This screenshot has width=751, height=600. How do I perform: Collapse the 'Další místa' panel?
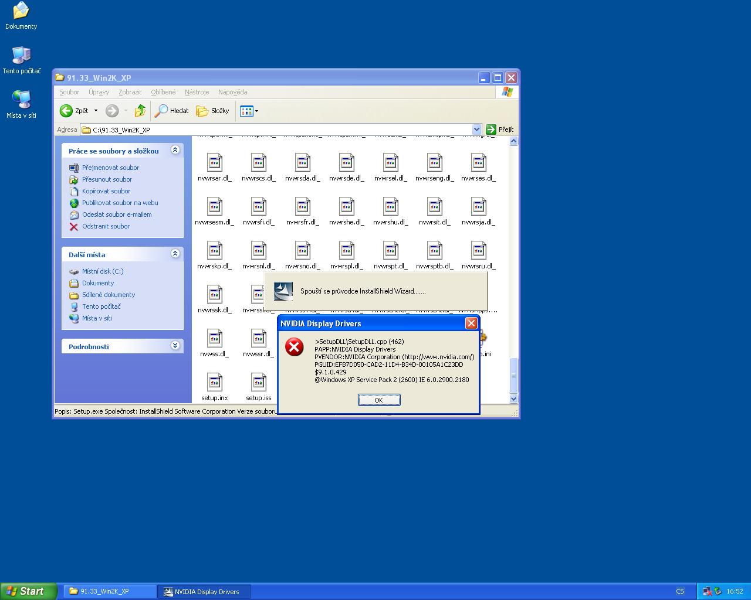click(x=175, y=254)
